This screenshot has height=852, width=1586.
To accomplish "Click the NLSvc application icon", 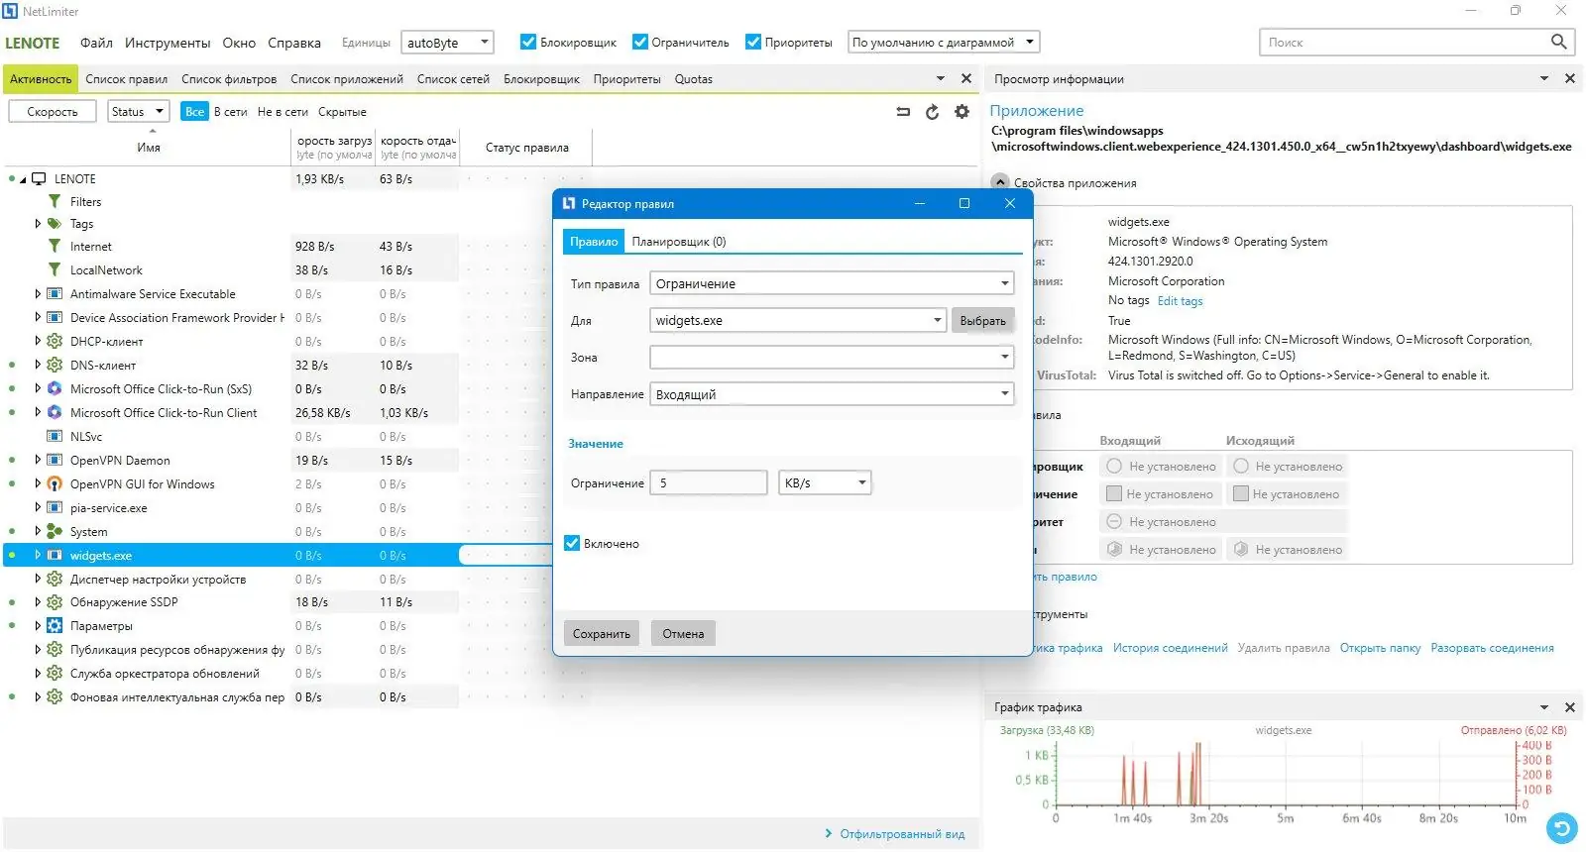I will click(x=55, y=437).
